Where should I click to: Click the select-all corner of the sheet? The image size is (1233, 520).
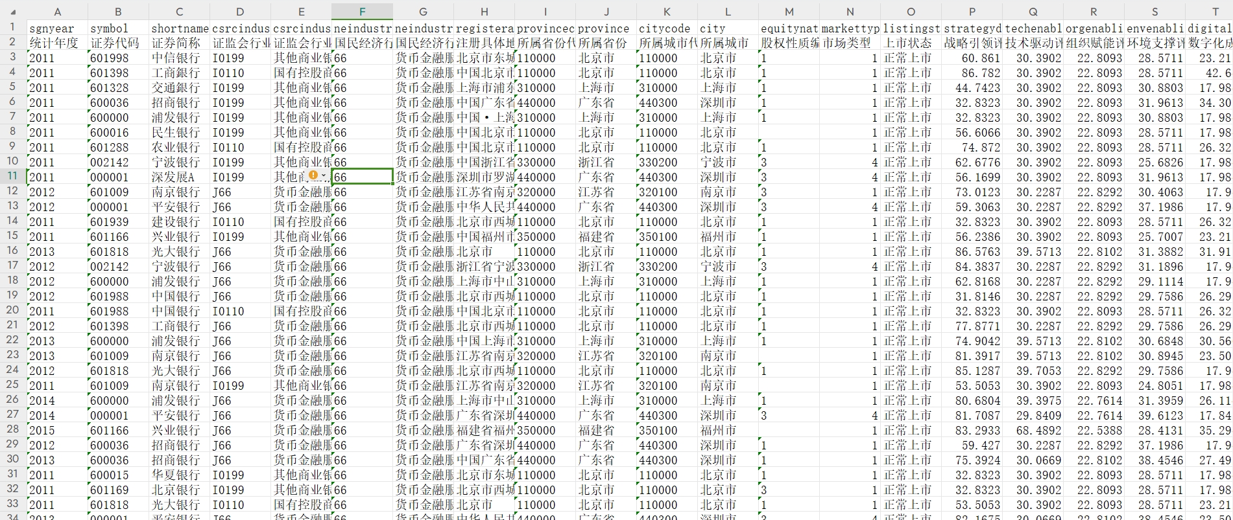pyautogui.click(x=13, y=12)
